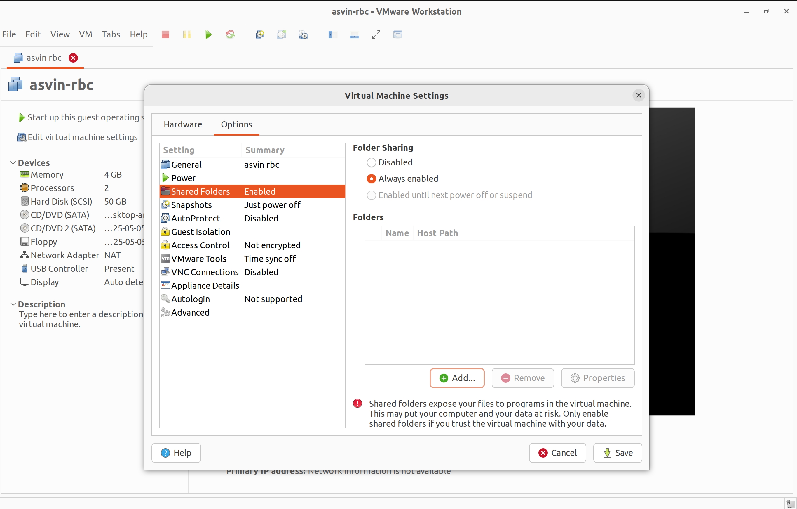Viewport: 797px width, 509px height.
Task: Click Start up this guest operating system link
Action: pos(81,117)
